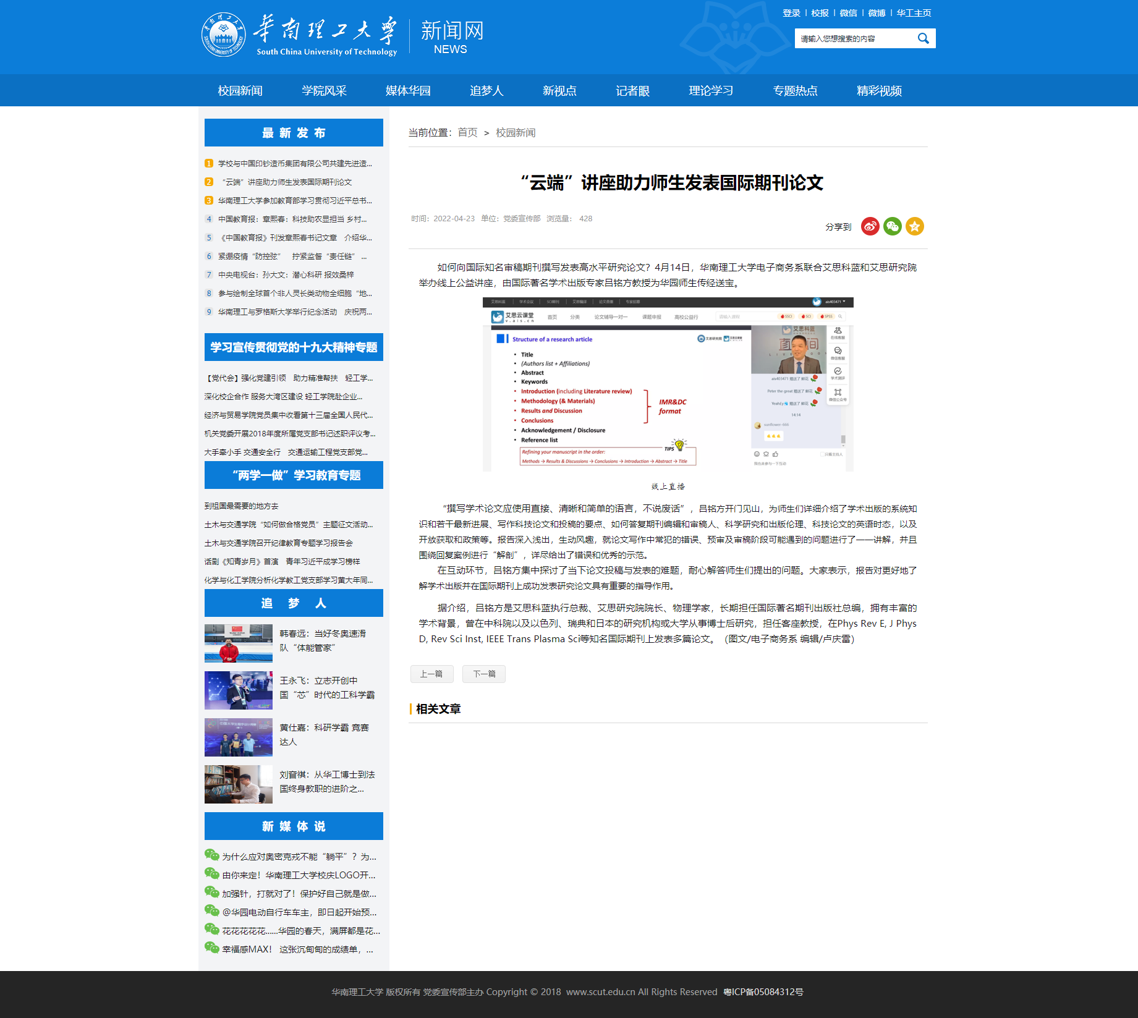The height and width of the screenshot is (1018, 1138).
Task: Click the 新闻网 NEWS masthead
Action: click(x=451, y=36)
